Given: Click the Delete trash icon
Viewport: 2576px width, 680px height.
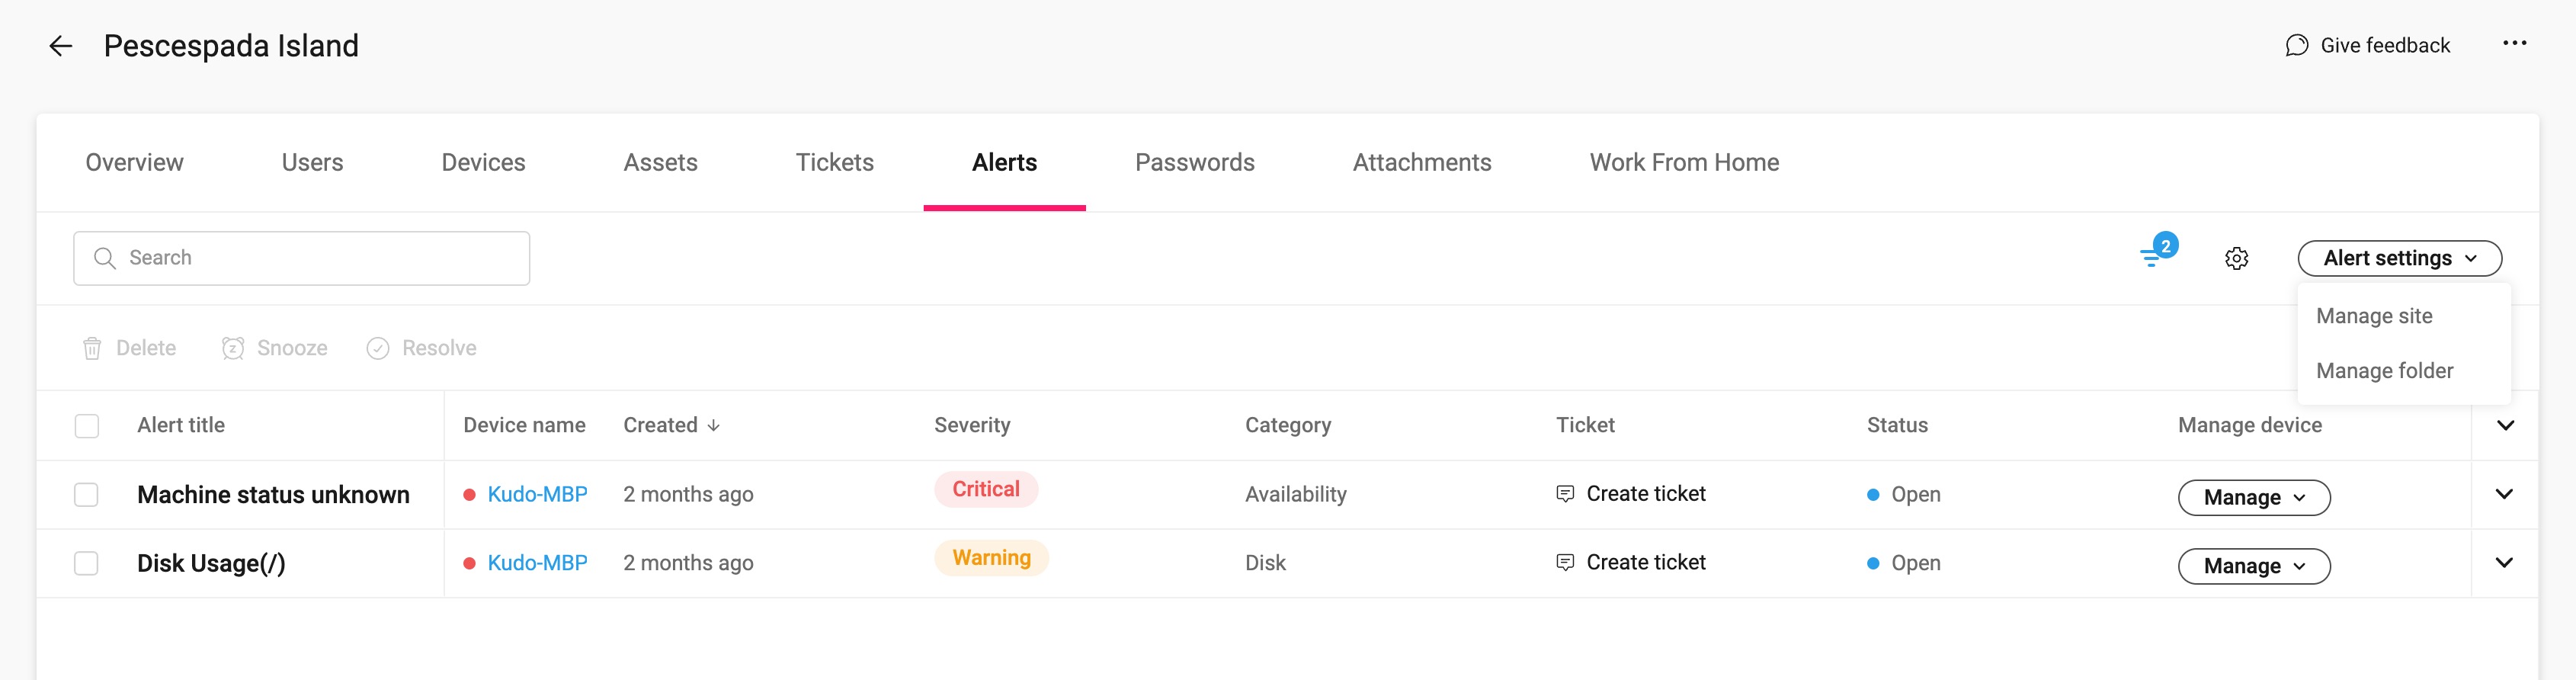Looking at the screenshot, I should click(92, 348).
